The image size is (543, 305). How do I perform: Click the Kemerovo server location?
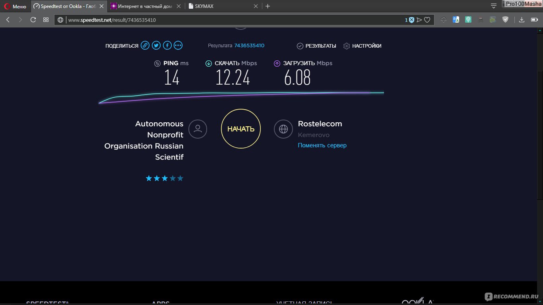(314, 135)
